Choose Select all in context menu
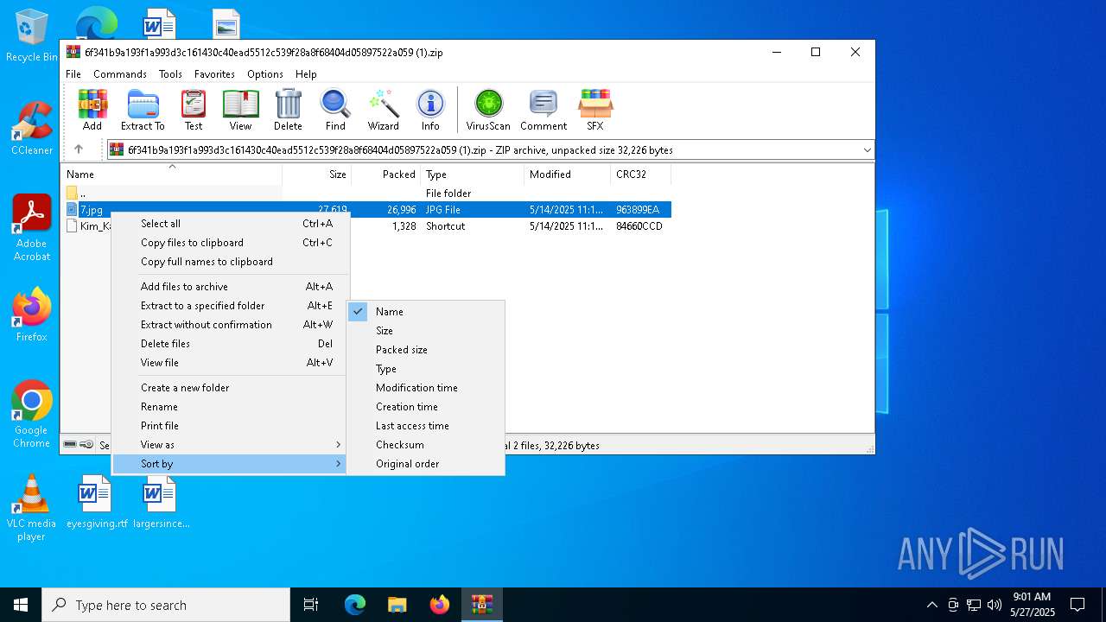This screenshot has height=622, width=1106. point(229,224)
